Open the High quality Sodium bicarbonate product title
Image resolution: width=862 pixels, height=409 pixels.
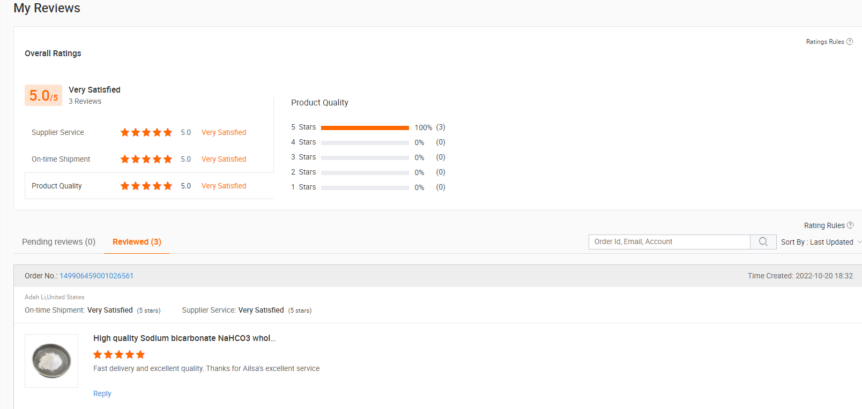184,338
